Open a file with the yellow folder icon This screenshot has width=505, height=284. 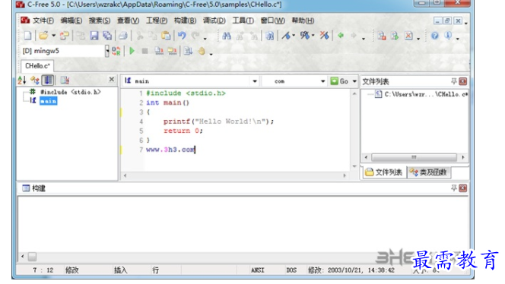click(x=43, y=36)
